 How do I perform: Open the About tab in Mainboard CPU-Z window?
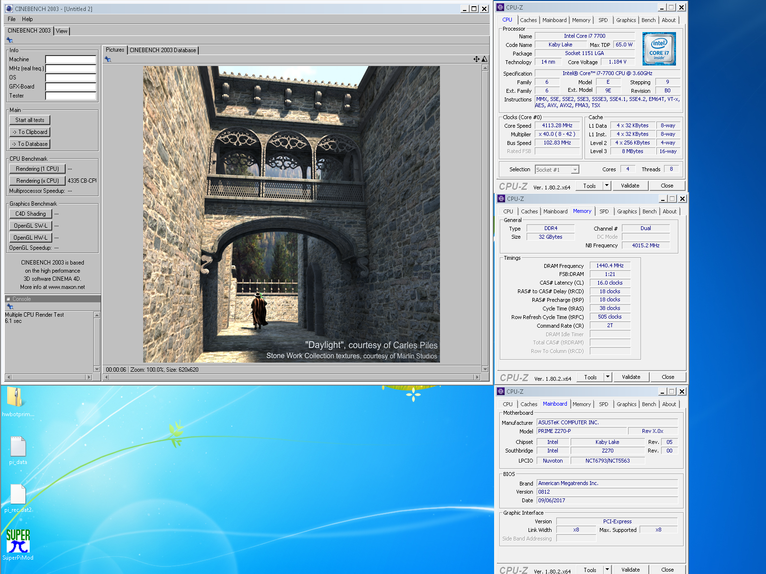(x=669, y=404)
